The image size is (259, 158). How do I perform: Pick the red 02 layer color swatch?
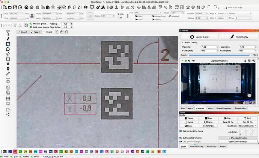(15, 152)
